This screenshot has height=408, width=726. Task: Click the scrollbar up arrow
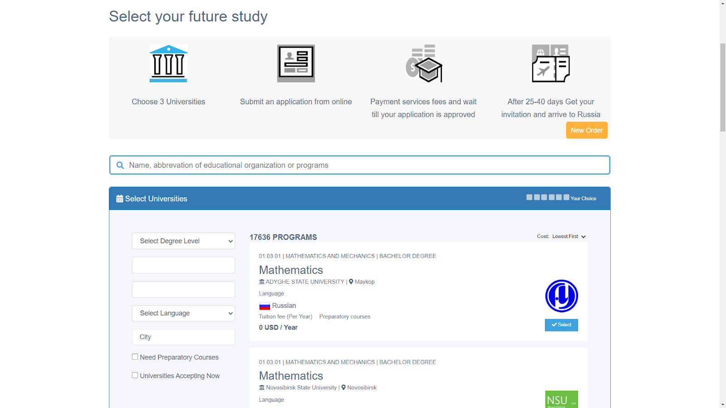723,3
